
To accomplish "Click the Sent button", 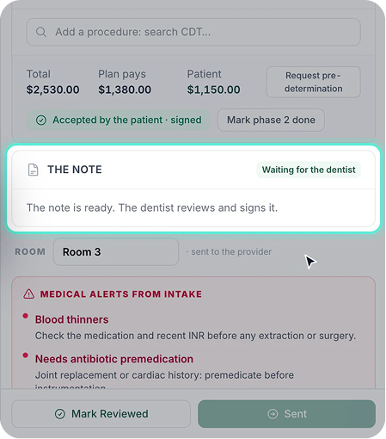I will click(x=286, y=414).
